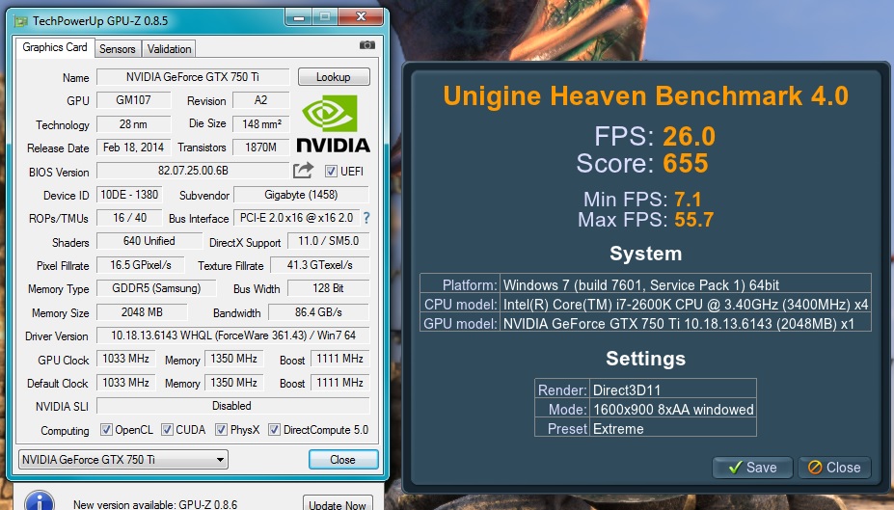Click the Render Direct3D11 setting row
894x510 pixels.
(x=645, y=389)
